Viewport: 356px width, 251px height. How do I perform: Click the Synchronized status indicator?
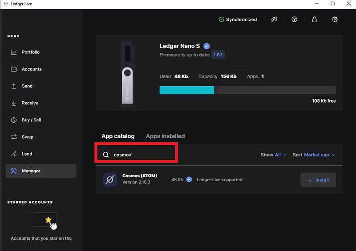click(238, 20)
